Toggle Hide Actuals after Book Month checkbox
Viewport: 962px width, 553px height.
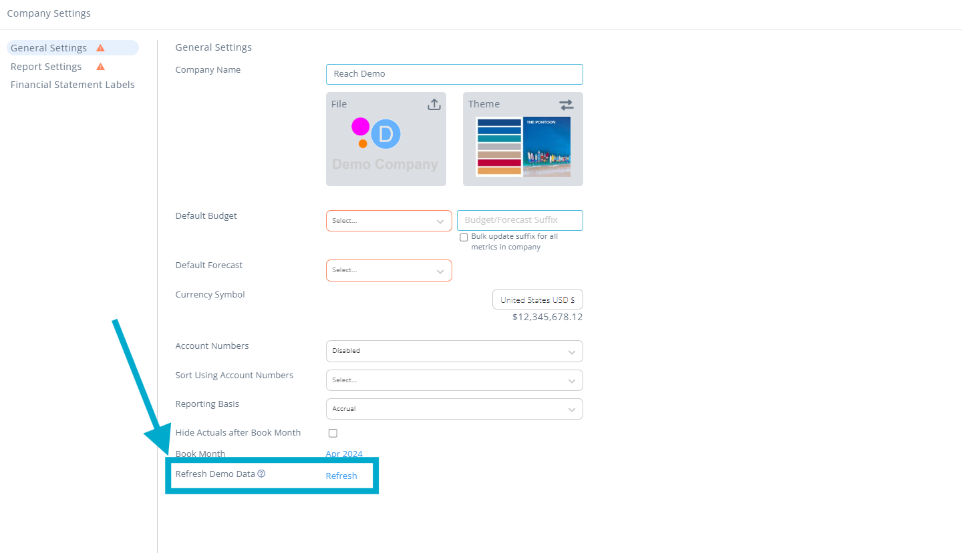[x=333, y=433]
